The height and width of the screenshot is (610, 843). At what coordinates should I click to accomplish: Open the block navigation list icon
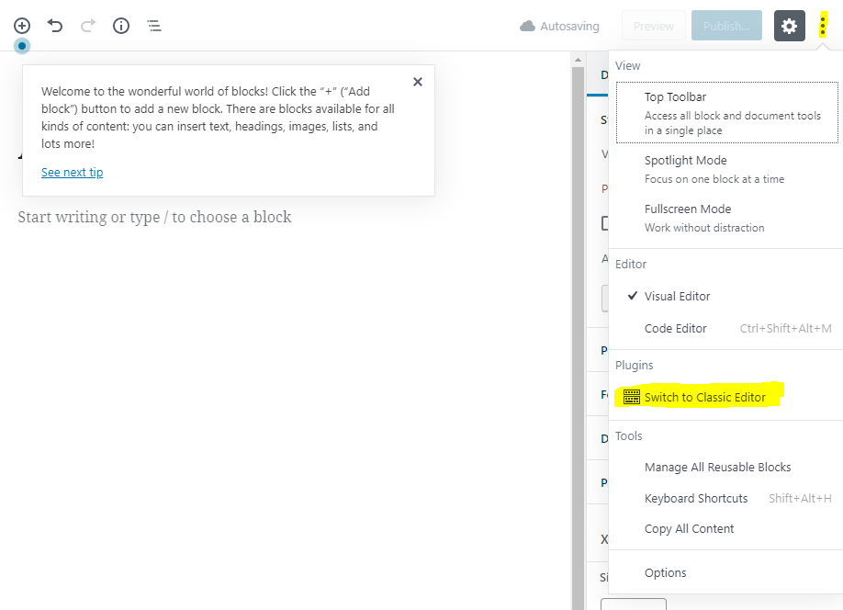(x=154, y=26)
